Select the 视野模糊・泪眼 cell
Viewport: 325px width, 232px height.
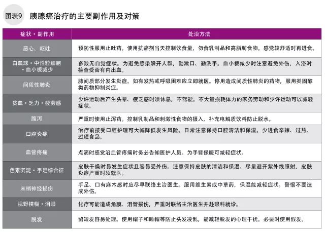coord(37,204)
